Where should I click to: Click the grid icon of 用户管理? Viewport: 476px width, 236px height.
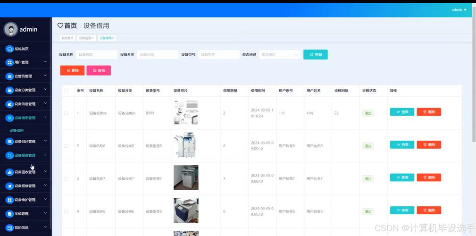(9, 62)
